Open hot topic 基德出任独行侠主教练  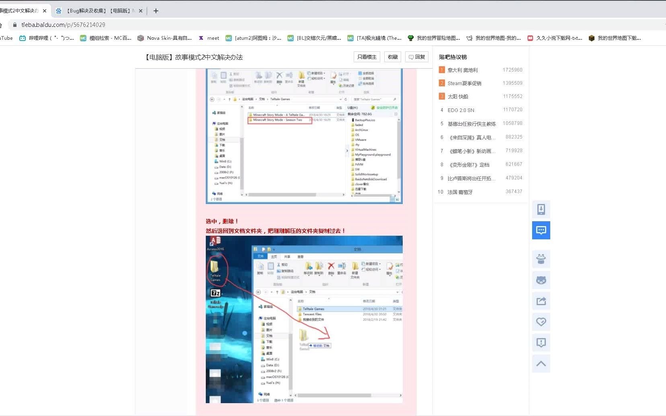coord(472,124)
